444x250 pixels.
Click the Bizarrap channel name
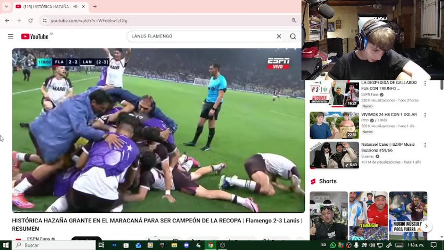[x=368, y=157]
